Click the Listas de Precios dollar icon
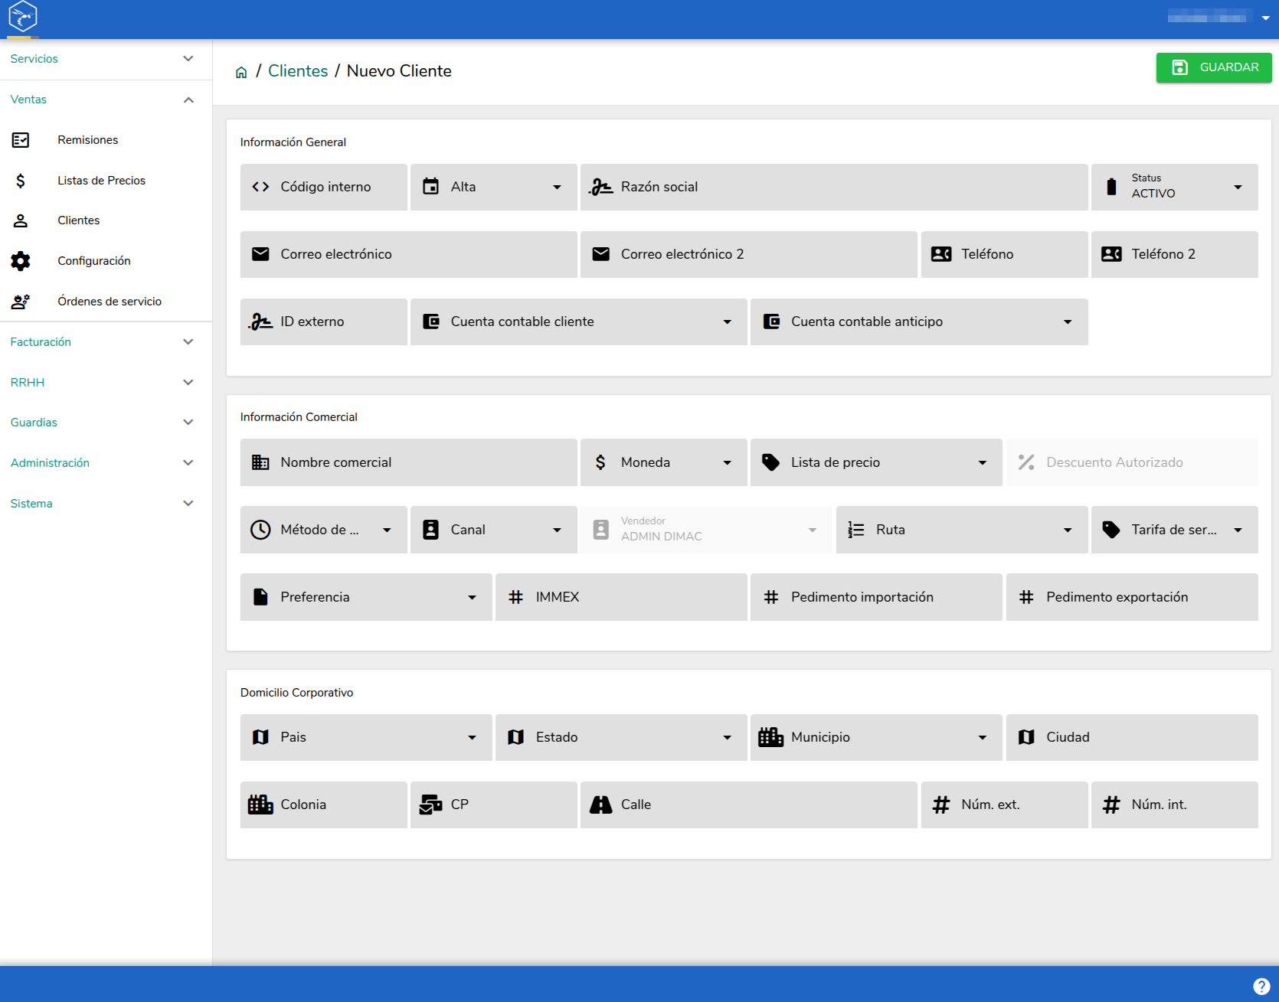This screenshot has width=1279, height=1002. pyautogui.click(x=21, y=181)
